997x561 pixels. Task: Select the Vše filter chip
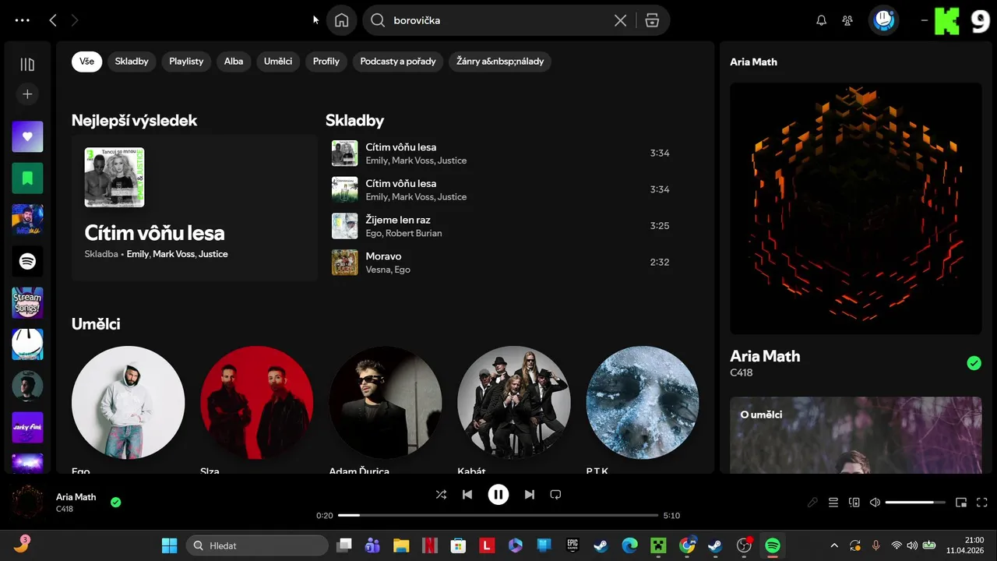86,62
